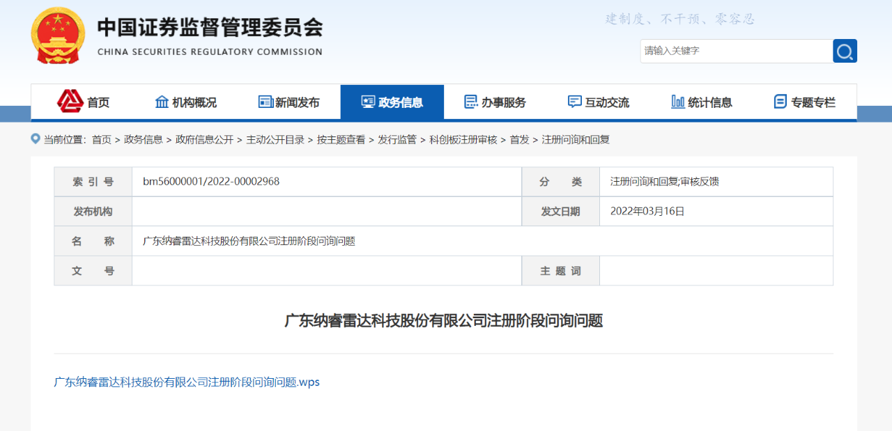Navigate to 主动公开目录 in breadcrumb

275,139
